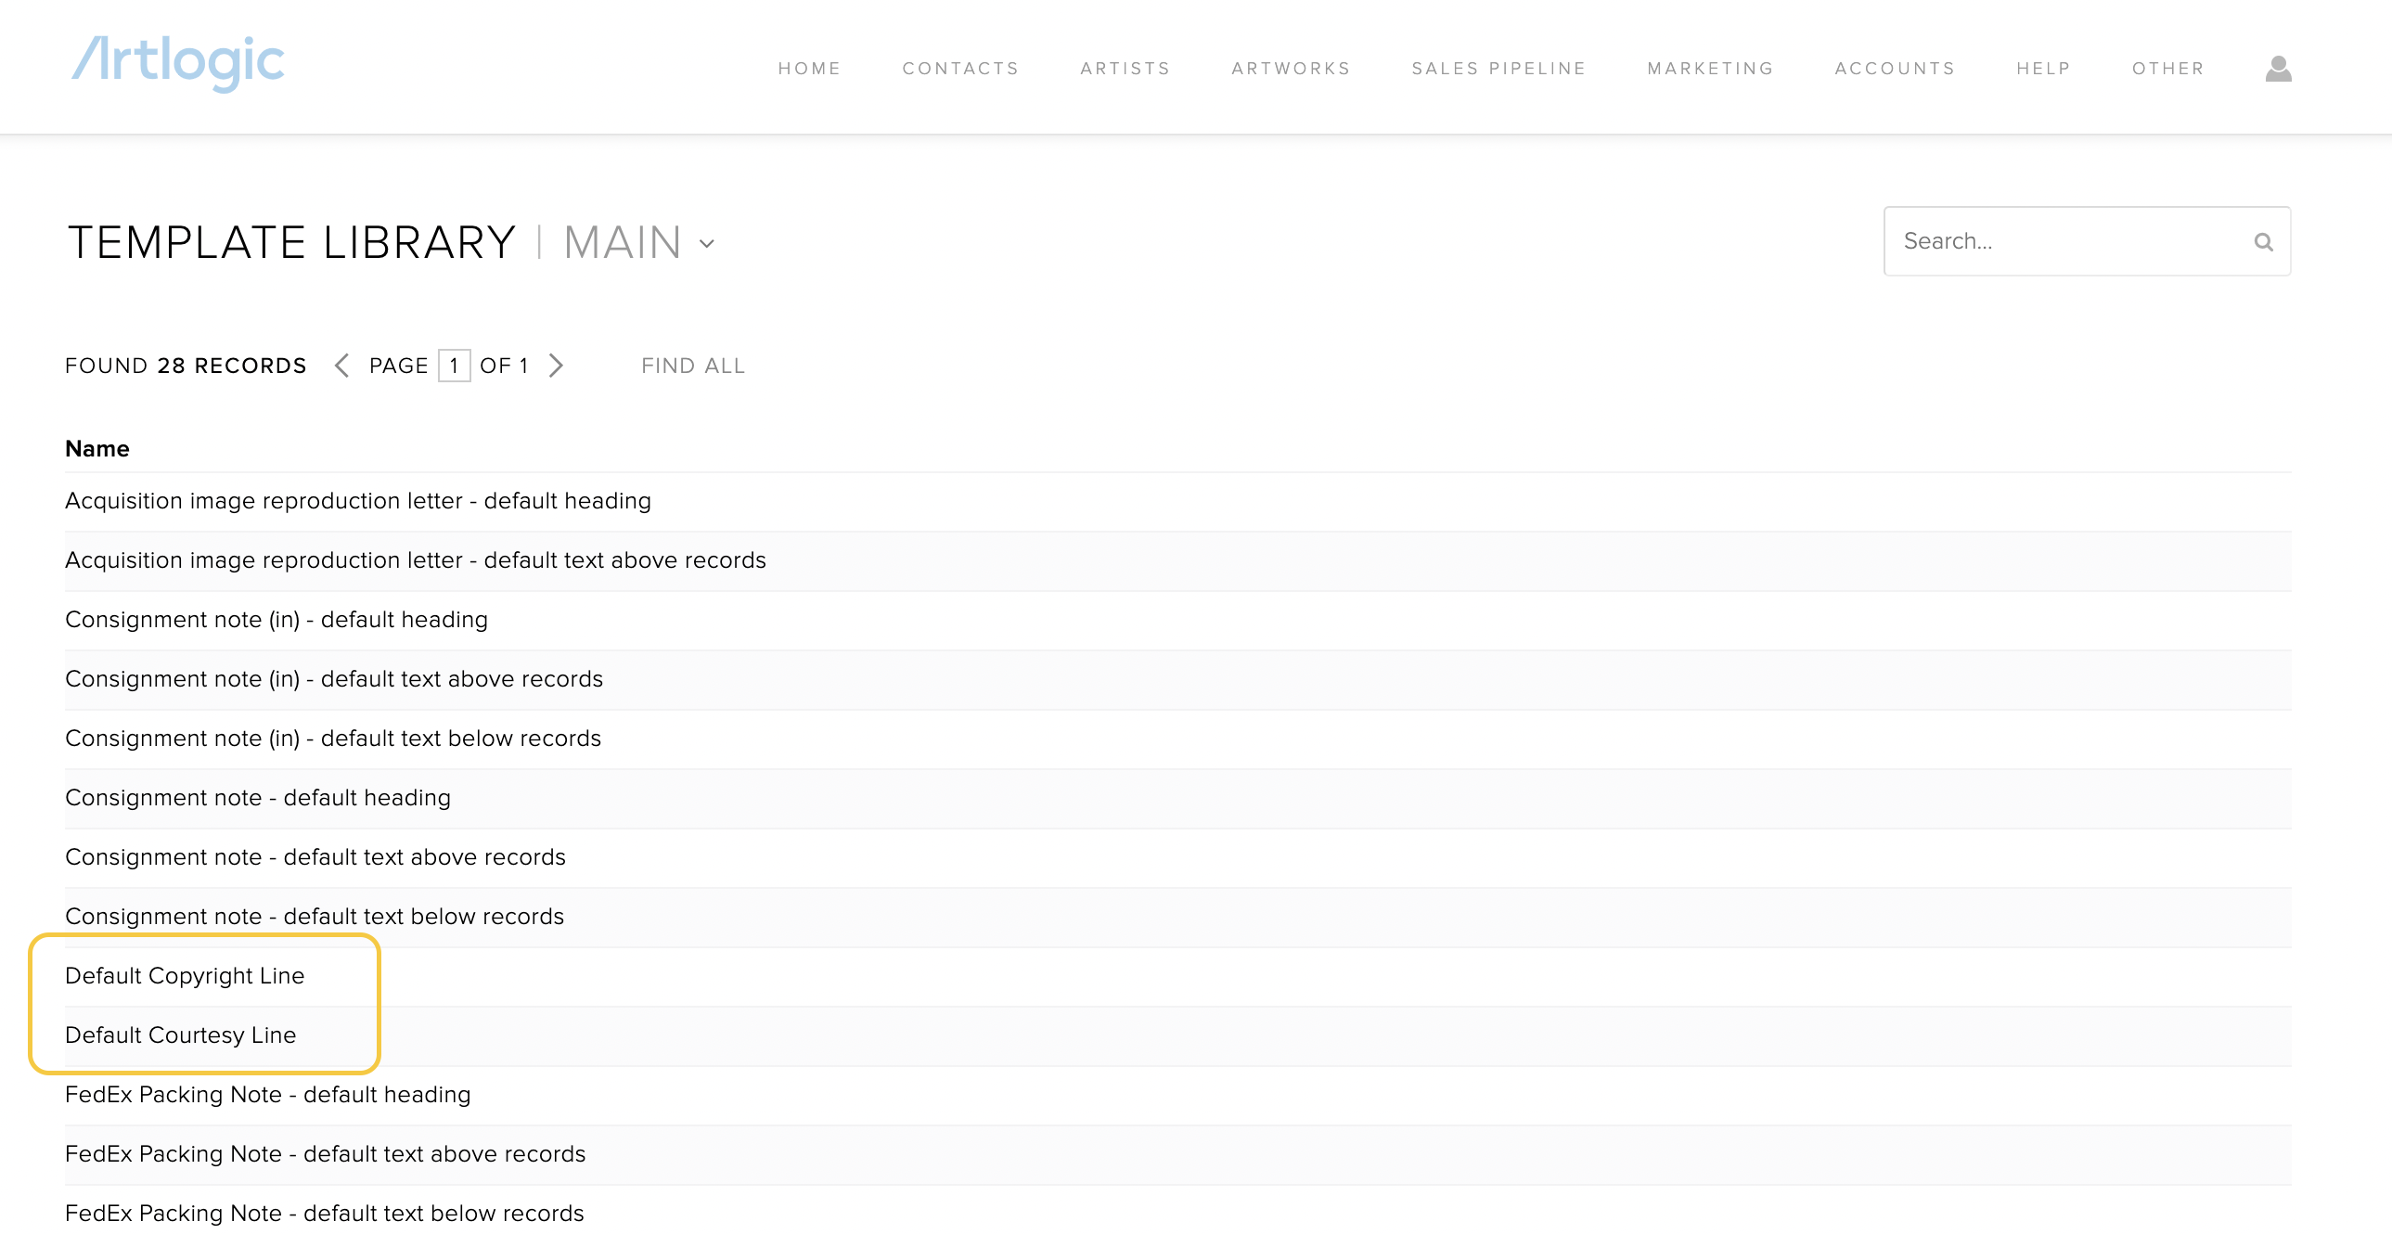Open the Contacts menu
This screenshot has height=1234, width=2392.
(960, 69)
